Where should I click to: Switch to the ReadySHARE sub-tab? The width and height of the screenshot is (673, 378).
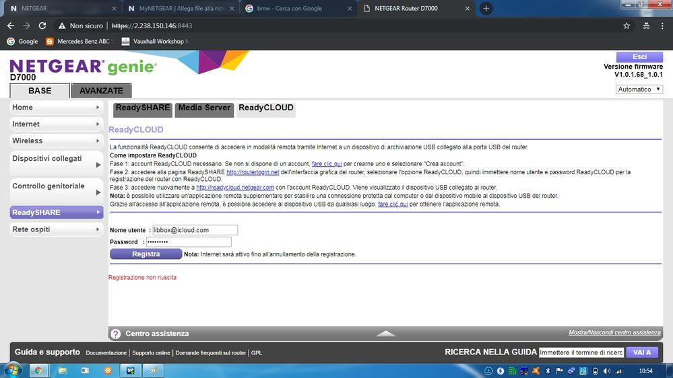click(x=143, y=109)
